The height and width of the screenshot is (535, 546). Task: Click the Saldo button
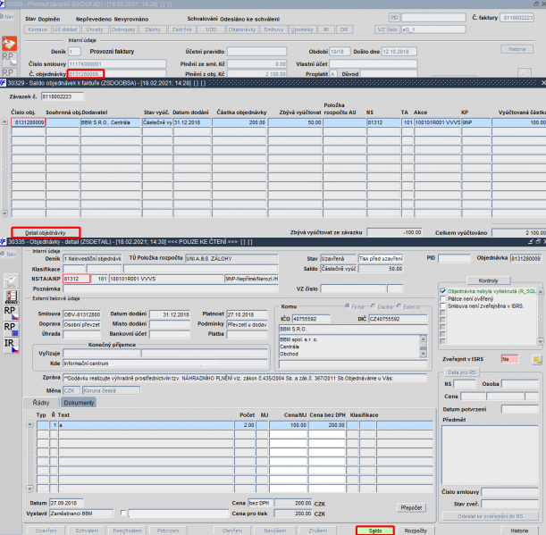[x=375, y=530]
